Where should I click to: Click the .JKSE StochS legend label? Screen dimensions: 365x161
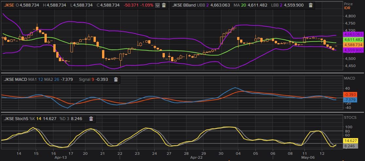point(16,118)
